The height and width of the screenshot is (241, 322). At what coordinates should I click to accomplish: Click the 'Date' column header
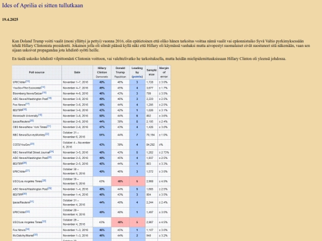(77, 73)
